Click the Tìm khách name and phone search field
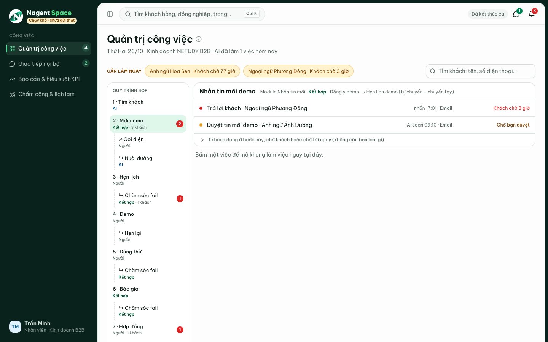This screenshot has width=548, height=342. pyautogui.click(x=481, y=71)
